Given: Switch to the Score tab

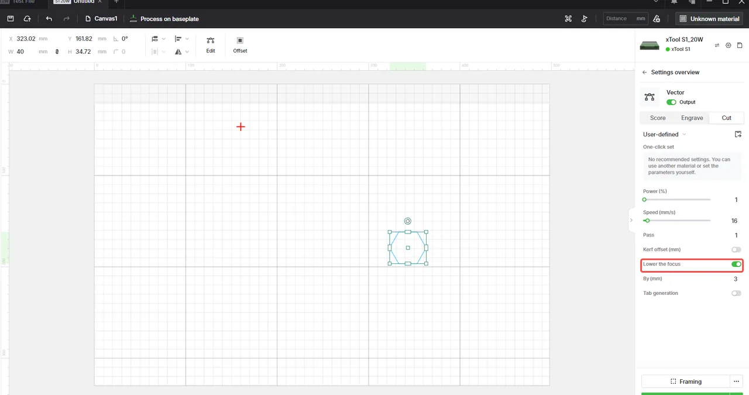Looking at the screenshot, I should [658, 118].
